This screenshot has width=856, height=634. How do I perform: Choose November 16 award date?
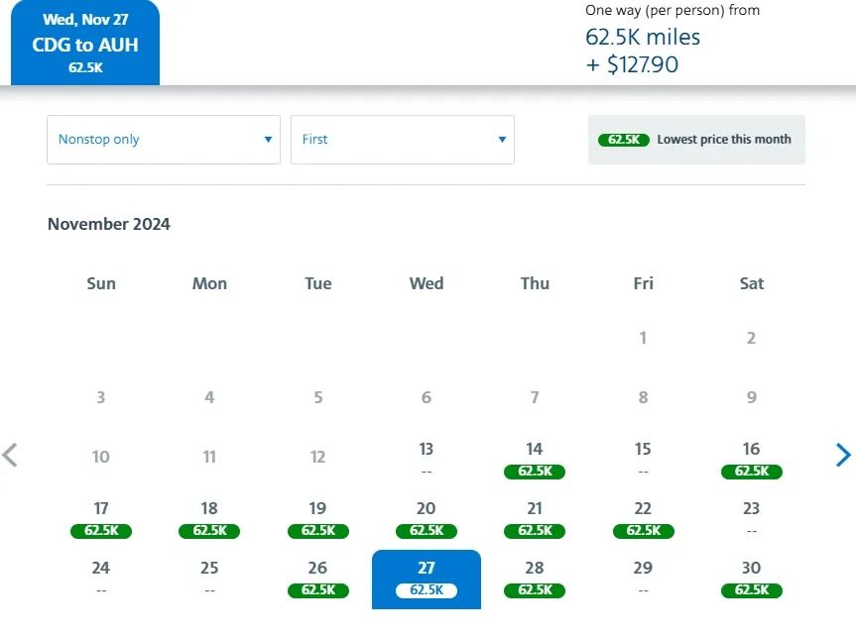[x=751, y=459]
